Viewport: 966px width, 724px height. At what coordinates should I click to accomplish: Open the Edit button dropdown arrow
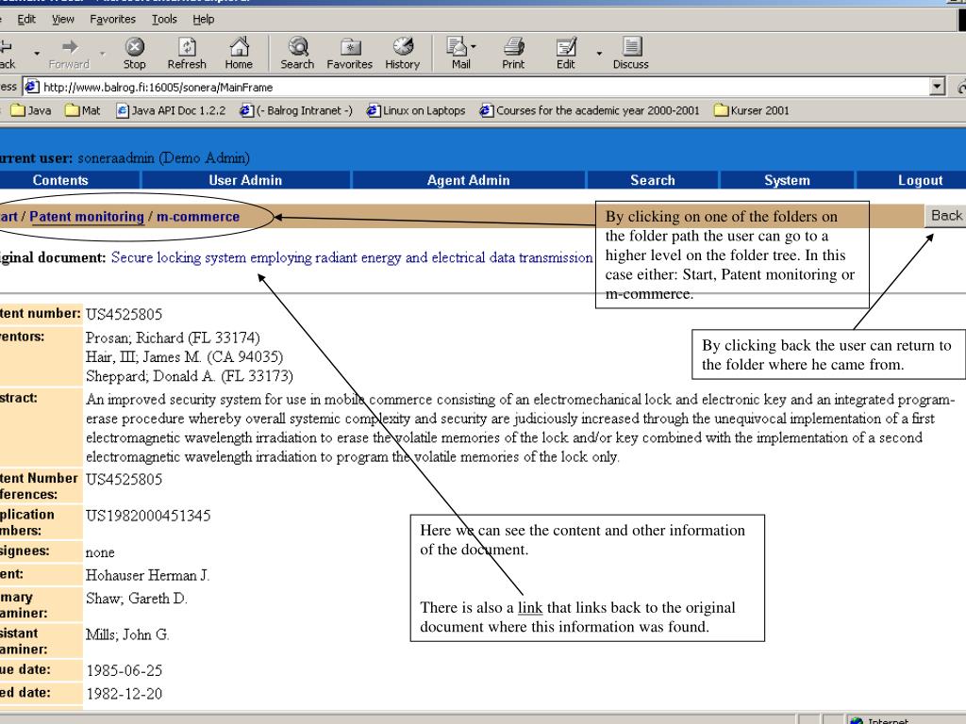[599, 54]
